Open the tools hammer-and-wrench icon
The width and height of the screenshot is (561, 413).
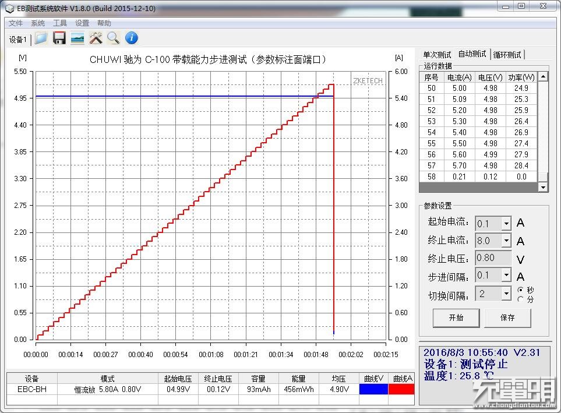pyautogui.click(x=96, y=38)
